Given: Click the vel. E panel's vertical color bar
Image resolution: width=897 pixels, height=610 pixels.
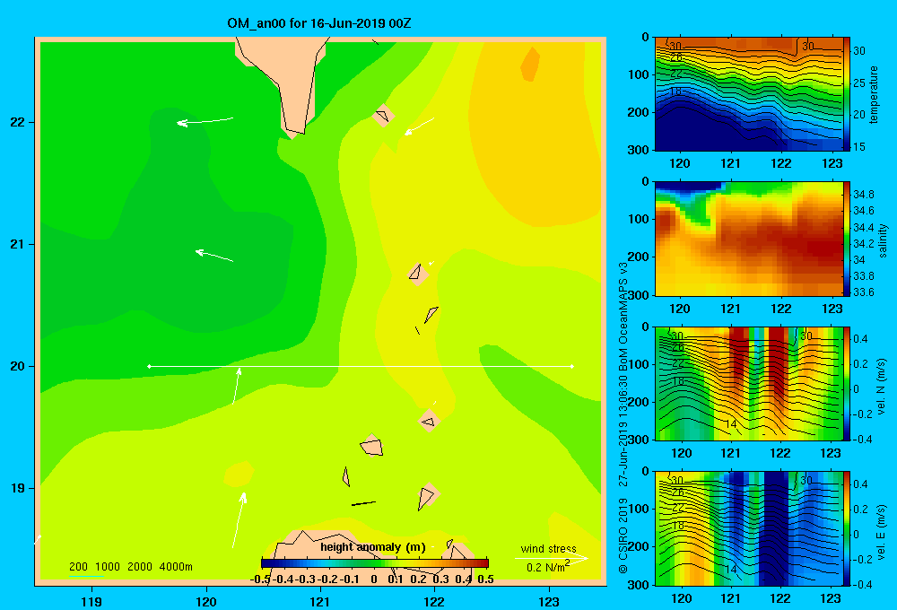Looking at the screenshot, I should click(848, 528).
